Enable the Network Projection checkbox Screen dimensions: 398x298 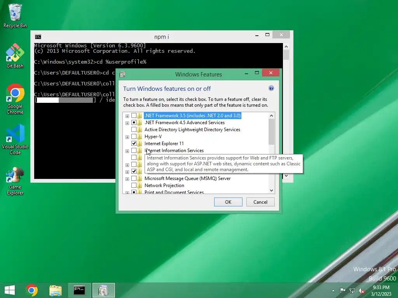click(134, 185)
